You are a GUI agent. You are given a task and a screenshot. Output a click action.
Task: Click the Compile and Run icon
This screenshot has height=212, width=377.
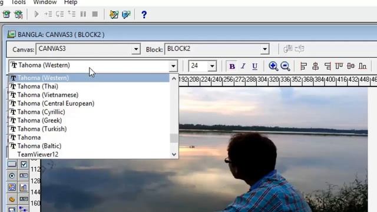click(x=19, y=14)
